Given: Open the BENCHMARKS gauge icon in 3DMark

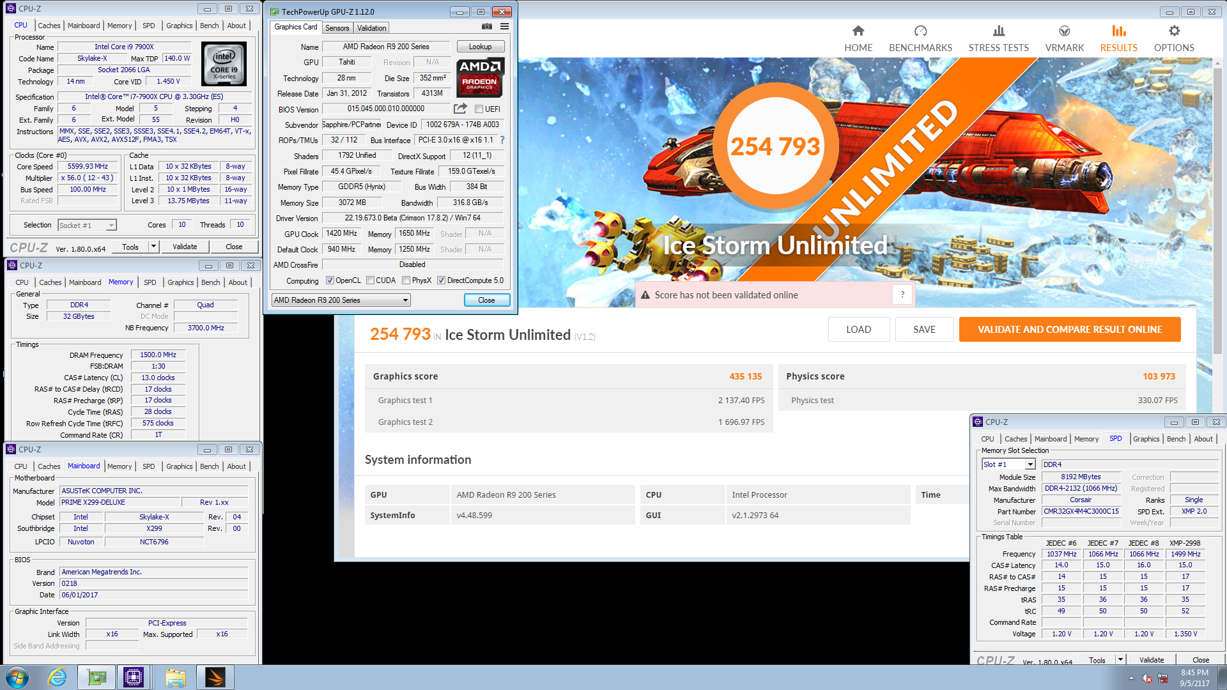Looking at the screenshot, I should pyautogui.click(x=920, y=31).
